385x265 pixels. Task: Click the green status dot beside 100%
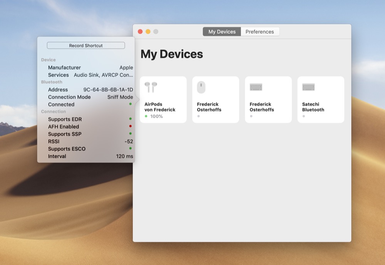146,116
